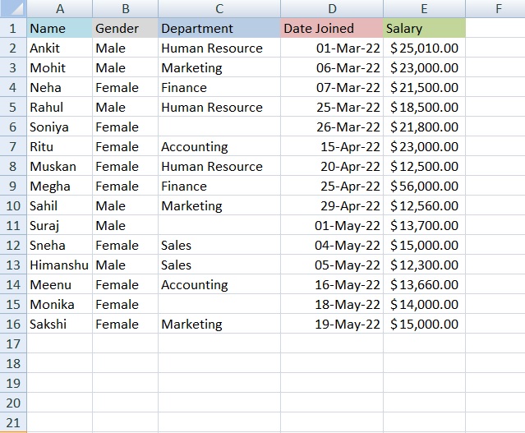Select the Gender cell for Suraj
Viewport: 525px width, 433px height.
click(x=125, y=226)
